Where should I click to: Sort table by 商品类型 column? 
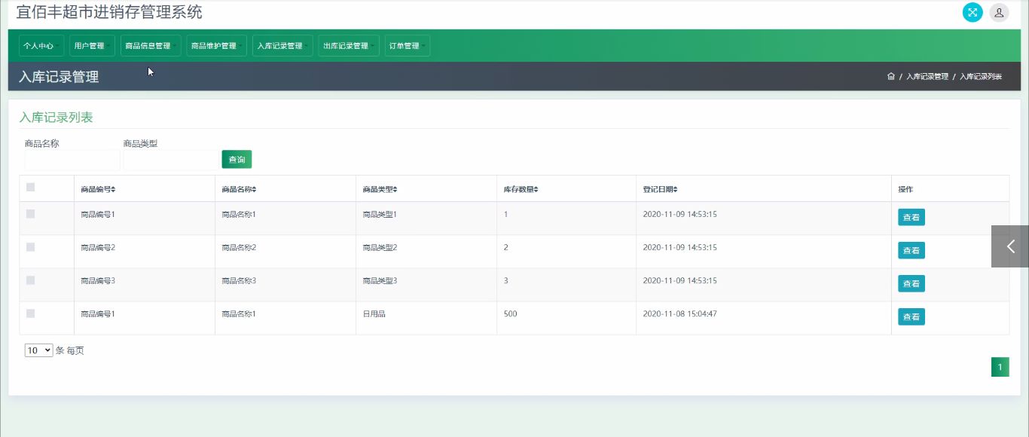point(380,189)
